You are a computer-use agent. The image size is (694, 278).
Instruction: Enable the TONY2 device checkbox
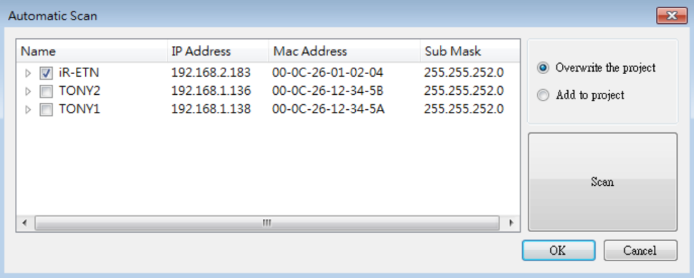(x=46, y=91)
